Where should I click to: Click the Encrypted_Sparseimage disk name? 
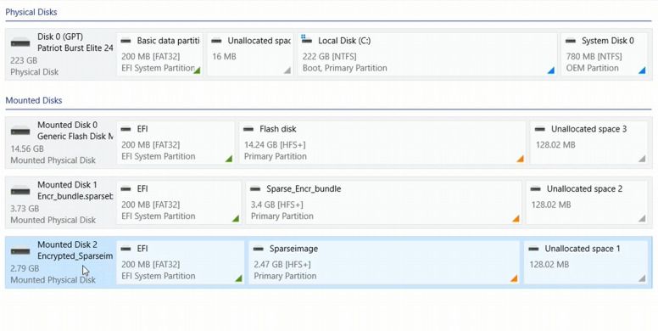[x=75, y=256]
